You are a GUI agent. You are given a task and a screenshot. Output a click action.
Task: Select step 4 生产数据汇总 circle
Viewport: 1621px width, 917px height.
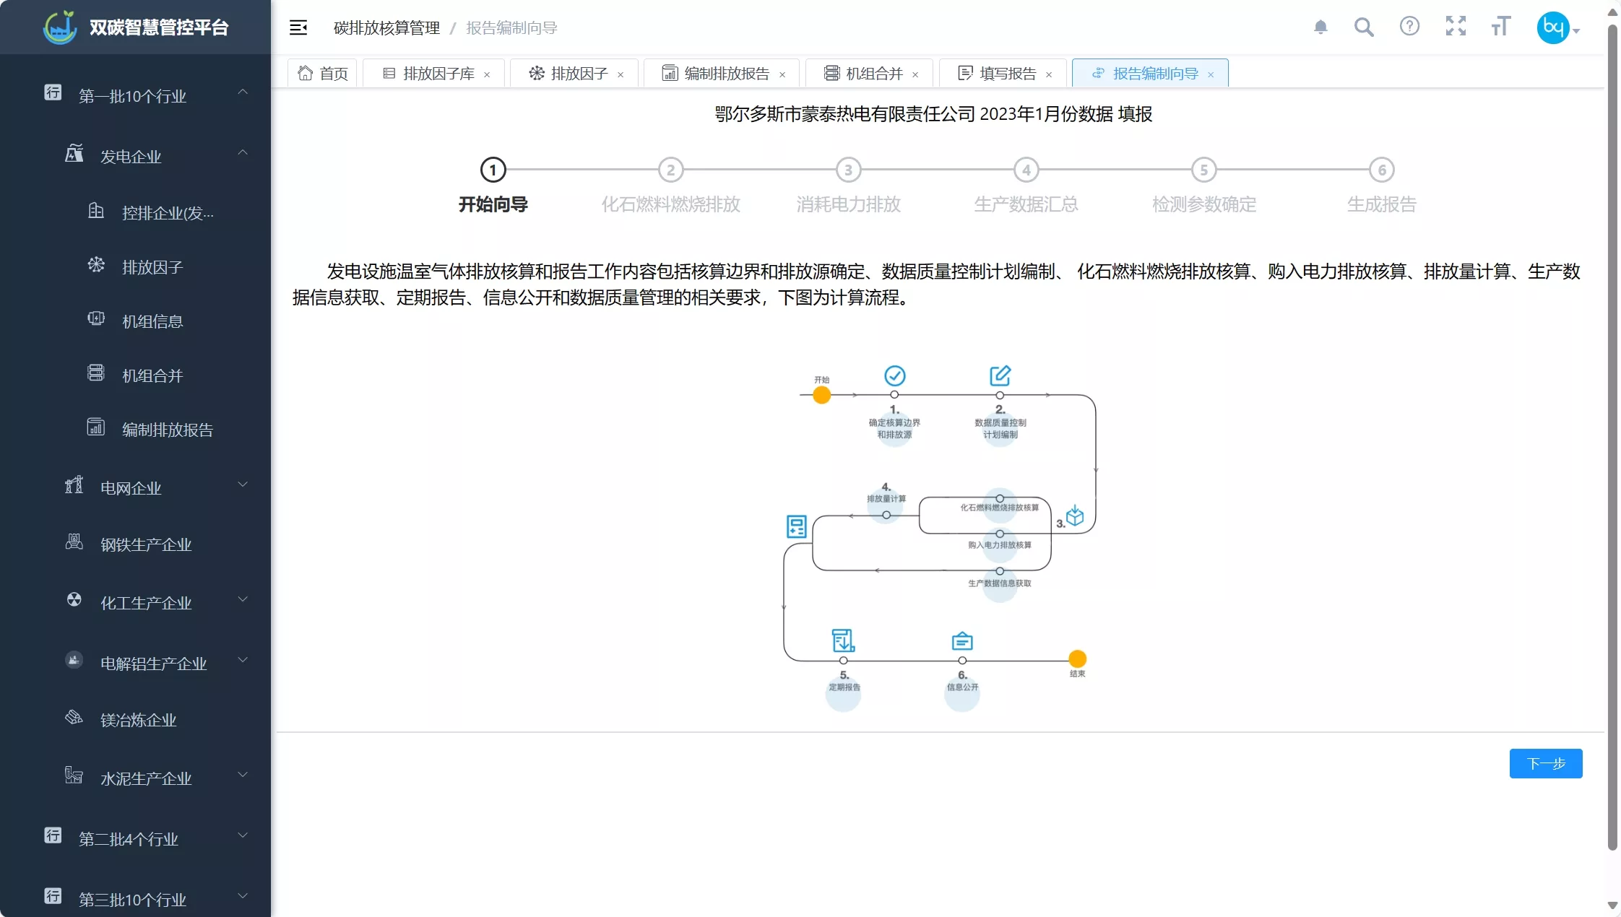click(x=1026, y=170)
